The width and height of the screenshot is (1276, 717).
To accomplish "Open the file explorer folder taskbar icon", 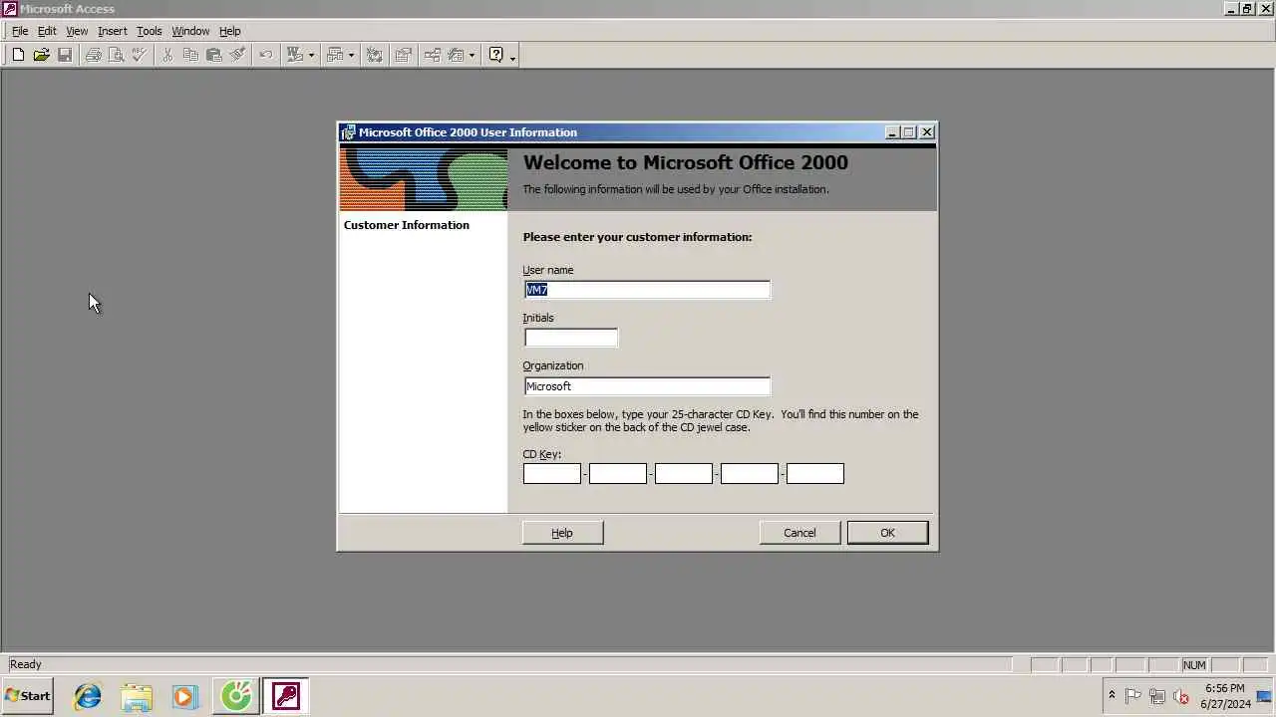I will point(137,696).
